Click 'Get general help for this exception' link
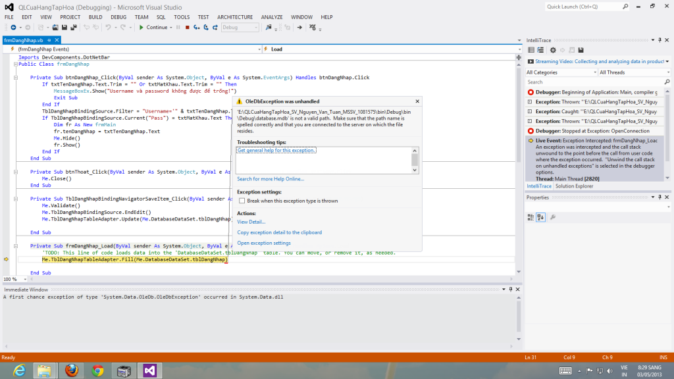 point(276,151)
